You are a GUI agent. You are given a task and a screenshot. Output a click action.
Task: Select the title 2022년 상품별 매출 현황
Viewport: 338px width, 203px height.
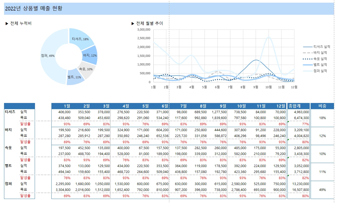(34, 9)
